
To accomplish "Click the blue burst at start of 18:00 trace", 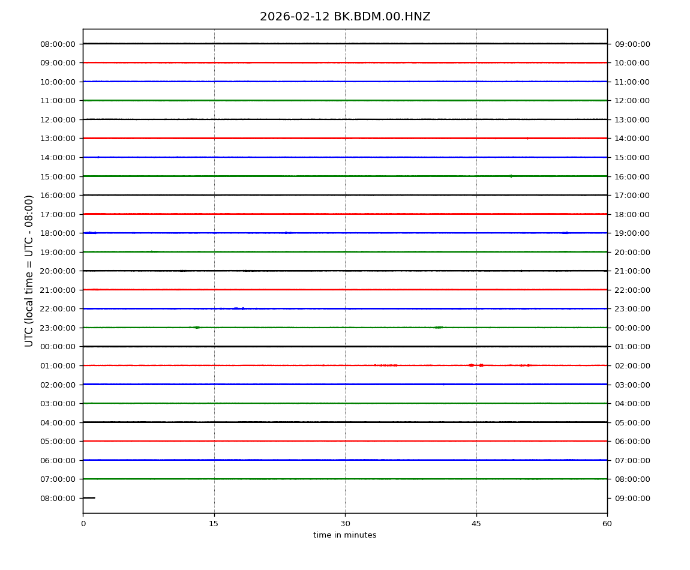I will tap(89, 232).
